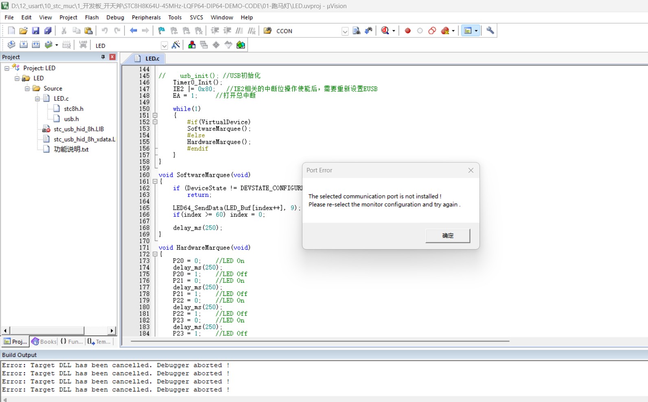Open the LED target selection dropdown
The image size is (648, 402).
pyautogui.click(x=164, y=46)
